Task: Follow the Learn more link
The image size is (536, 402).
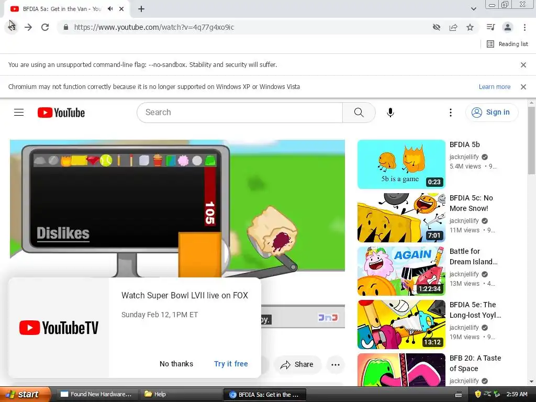Action: (x=495, y=87)
